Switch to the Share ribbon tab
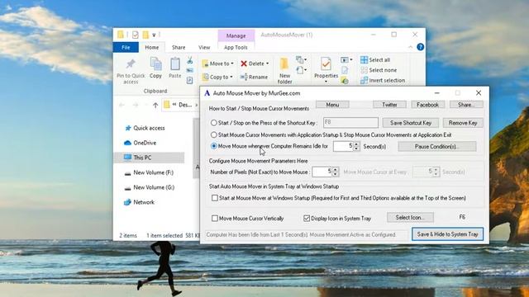This screenshot has width=529, height=297. click(x=179, y=48)
